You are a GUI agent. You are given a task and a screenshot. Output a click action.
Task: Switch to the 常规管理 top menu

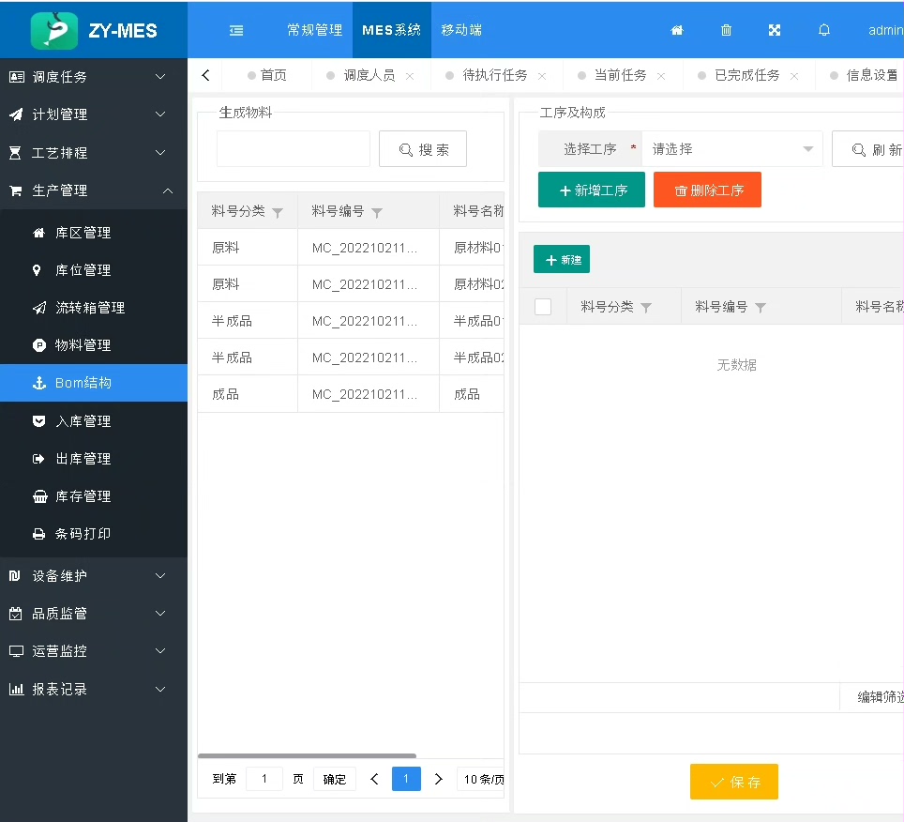314,30
